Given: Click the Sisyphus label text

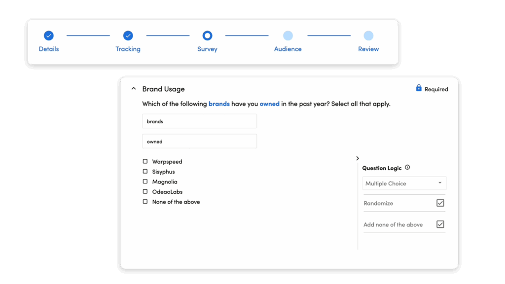Looking at the screenshot, I should [164, 172].
